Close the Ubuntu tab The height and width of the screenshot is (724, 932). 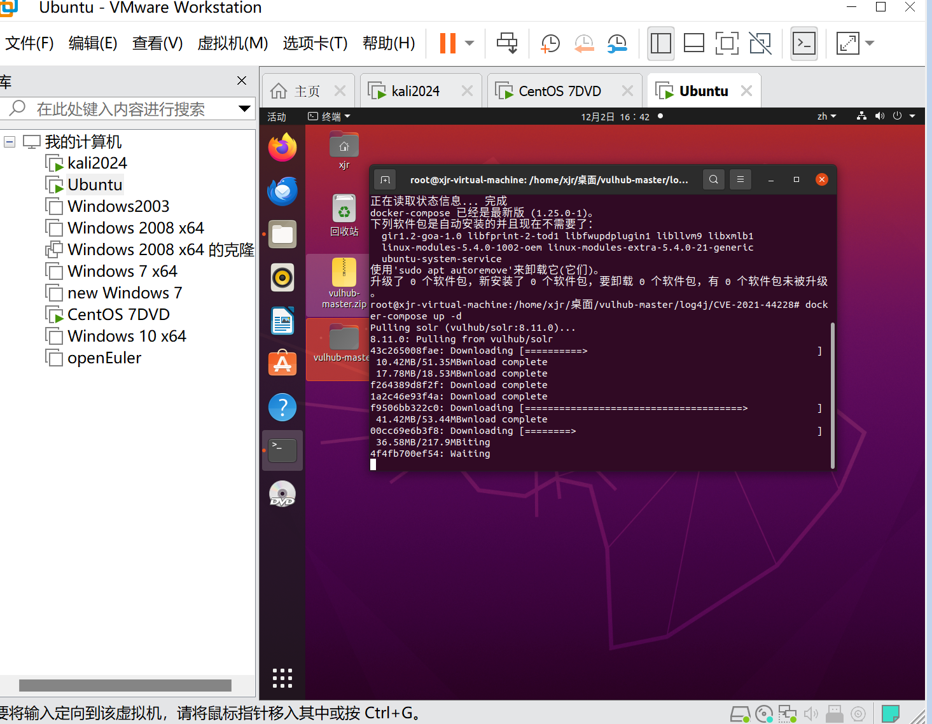(x=747, y=91)
